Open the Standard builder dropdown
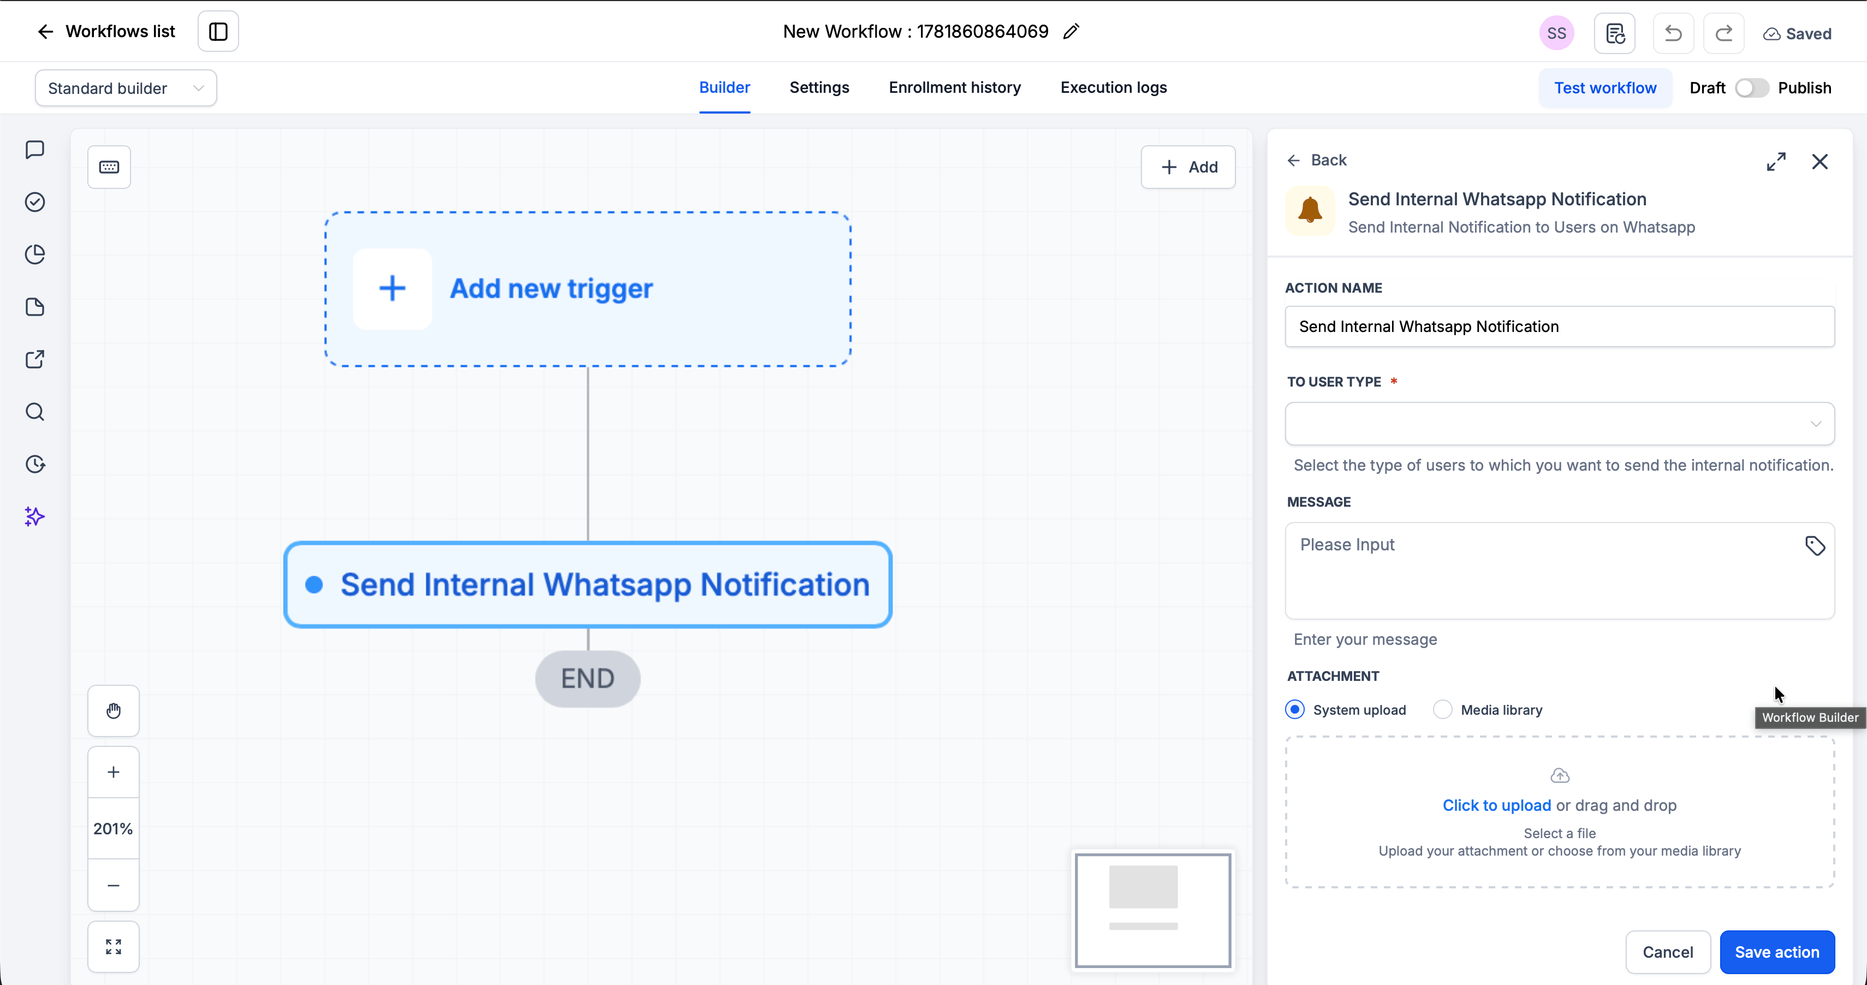Screen dimensions: 1867x985 click(x=126, y=88)
